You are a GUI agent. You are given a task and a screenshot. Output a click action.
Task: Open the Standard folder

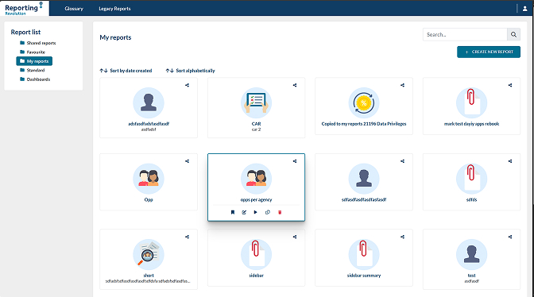[33, 70]
